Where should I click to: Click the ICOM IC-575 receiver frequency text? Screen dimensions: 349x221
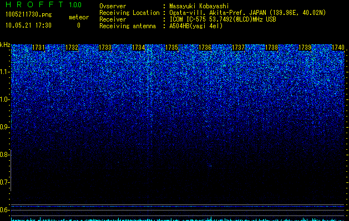coord(222,19)
